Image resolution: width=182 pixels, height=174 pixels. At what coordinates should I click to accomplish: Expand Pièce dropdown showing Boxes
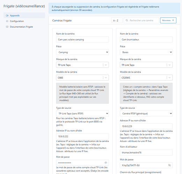(146, 52)
